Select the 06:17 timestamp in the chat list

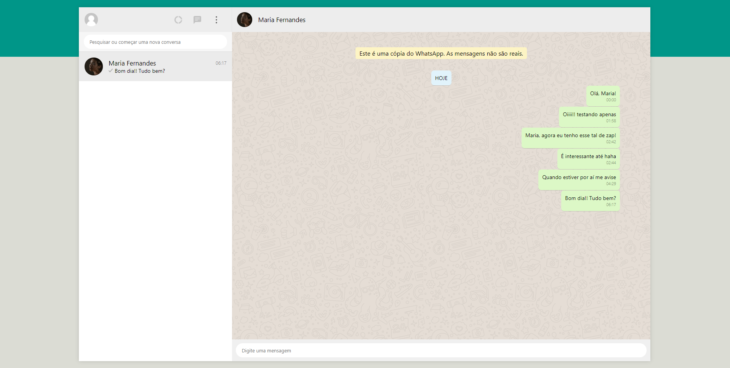[x=221, y=63]
